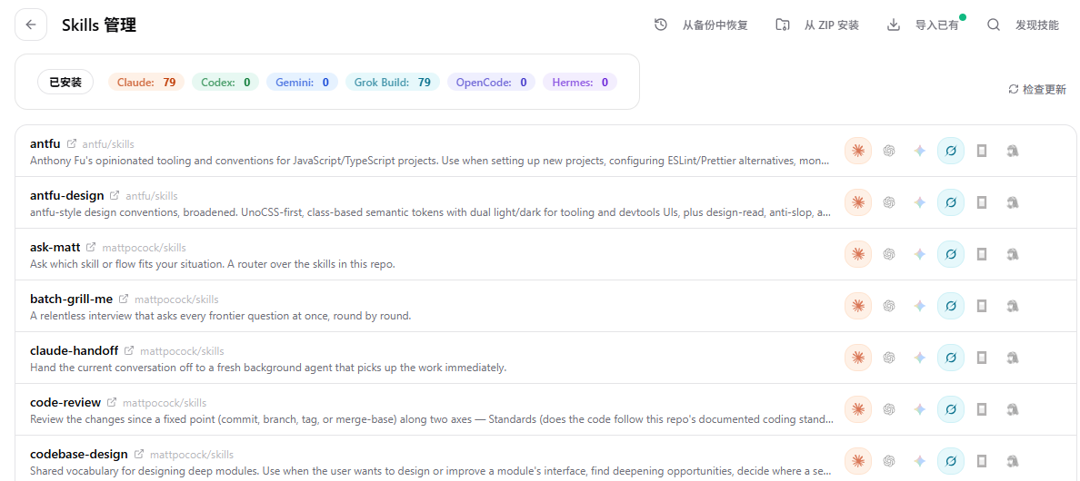Toggle Claude for batch-grill-me
Image resolution: width=1080 pixels, height=481 pixels.
pos(858,306)
